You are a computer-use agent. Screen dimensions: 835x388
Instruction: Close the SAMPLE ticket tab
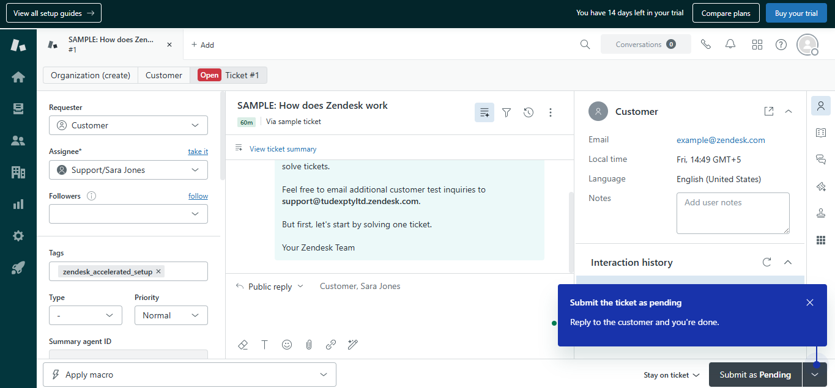169,45
